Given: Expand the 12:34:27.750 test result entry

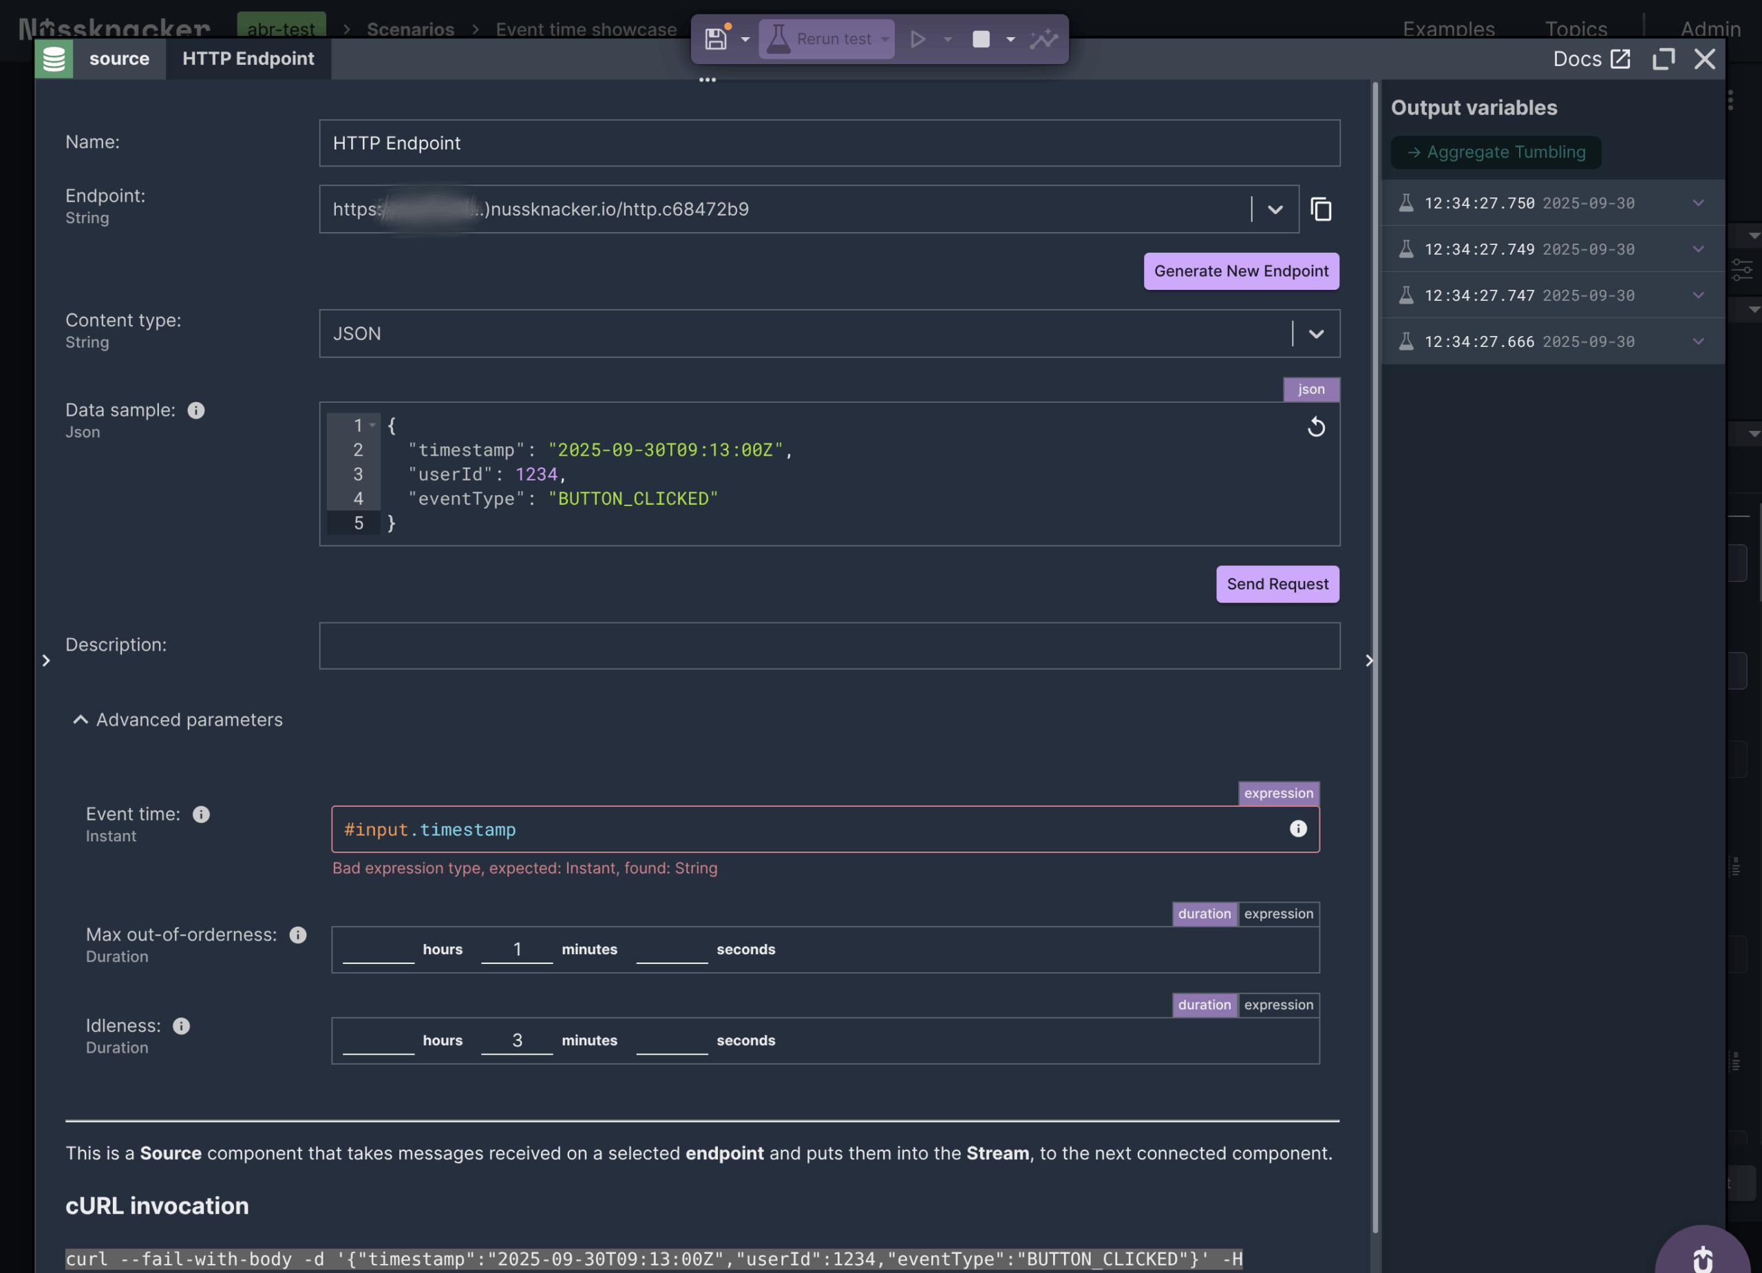Looking at the screenshot, I should (x=1697, y=203).
